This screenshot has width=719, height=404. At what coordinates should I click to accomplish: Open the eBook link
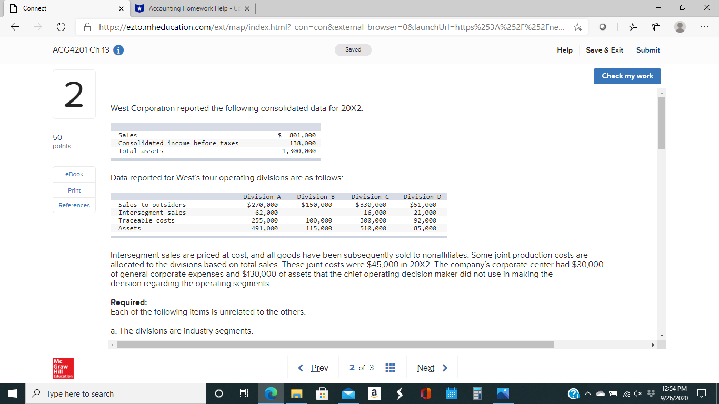pyautogui.click(x=74, y=174)
